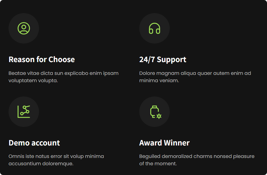
Task: Click the "voluptatem volupta." text line
Action: click(33, 81)
